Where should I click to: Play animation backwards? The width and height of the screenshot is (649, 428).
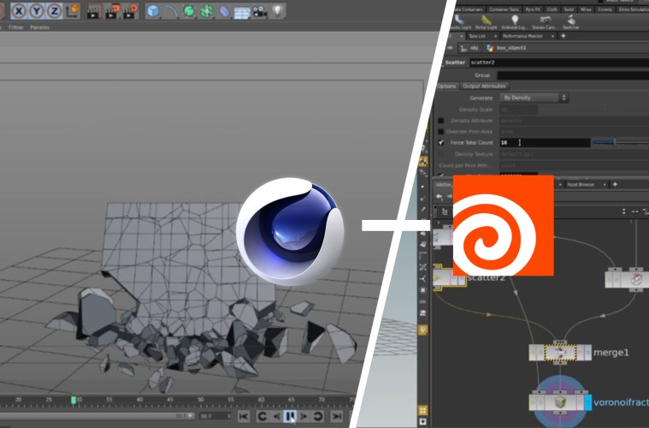pos(276,416)
